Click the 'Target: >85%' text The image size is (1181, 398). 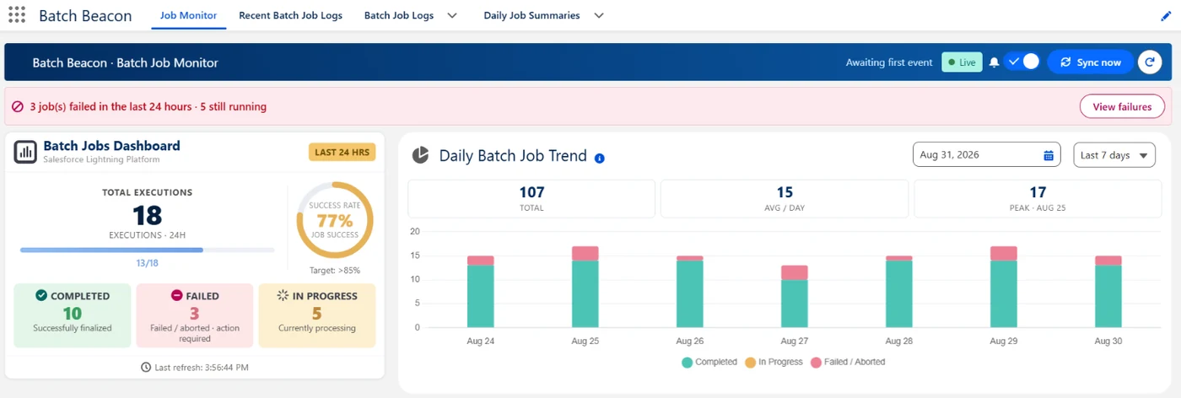click(x=335, y=271)
